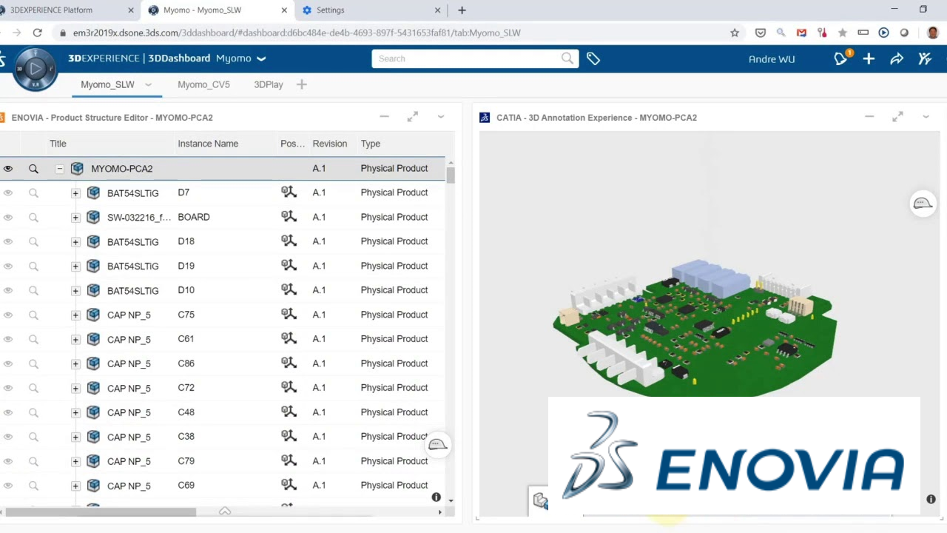This screenshot has height=533, width=947.
Task: Click magnifier in D7 row
Action: point(33,193)
